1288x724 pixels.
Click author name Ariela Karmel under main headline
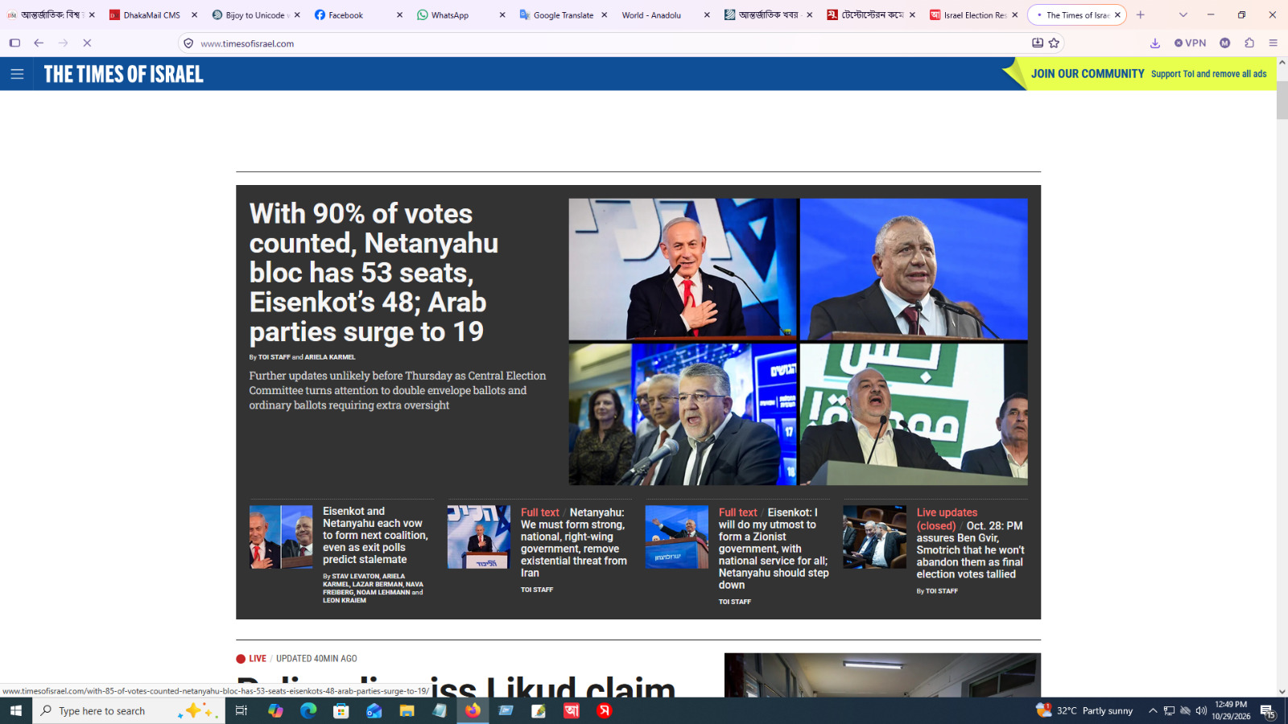pyautogui.click(x=329, y=357)
